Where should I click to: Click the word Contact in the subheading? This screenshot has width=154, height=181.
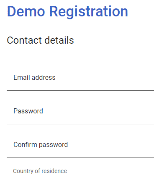24,40
